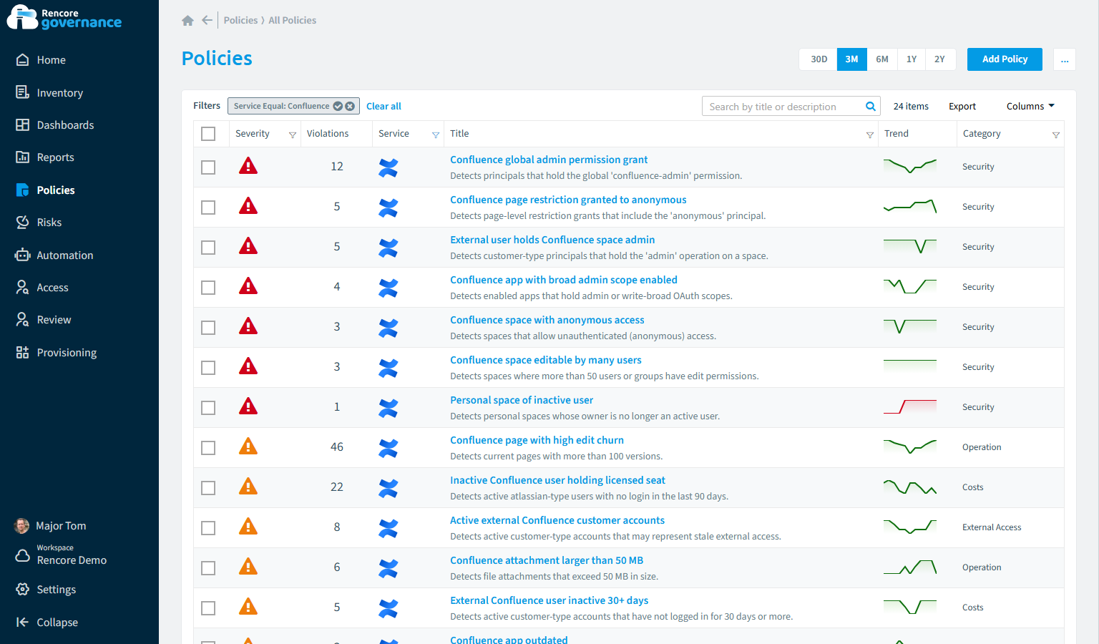This screenshot has height=644, width=1099.
Task: Expand the Columns dropdown
Action: tap(1030, 106)
